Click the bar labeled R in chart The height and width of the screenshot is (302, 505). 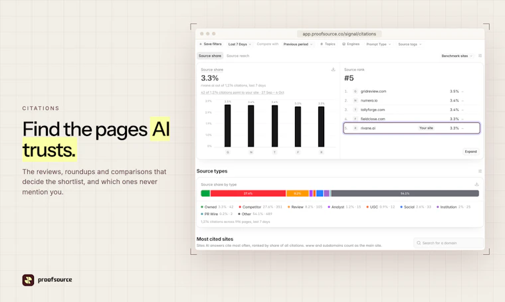(321, 126)
